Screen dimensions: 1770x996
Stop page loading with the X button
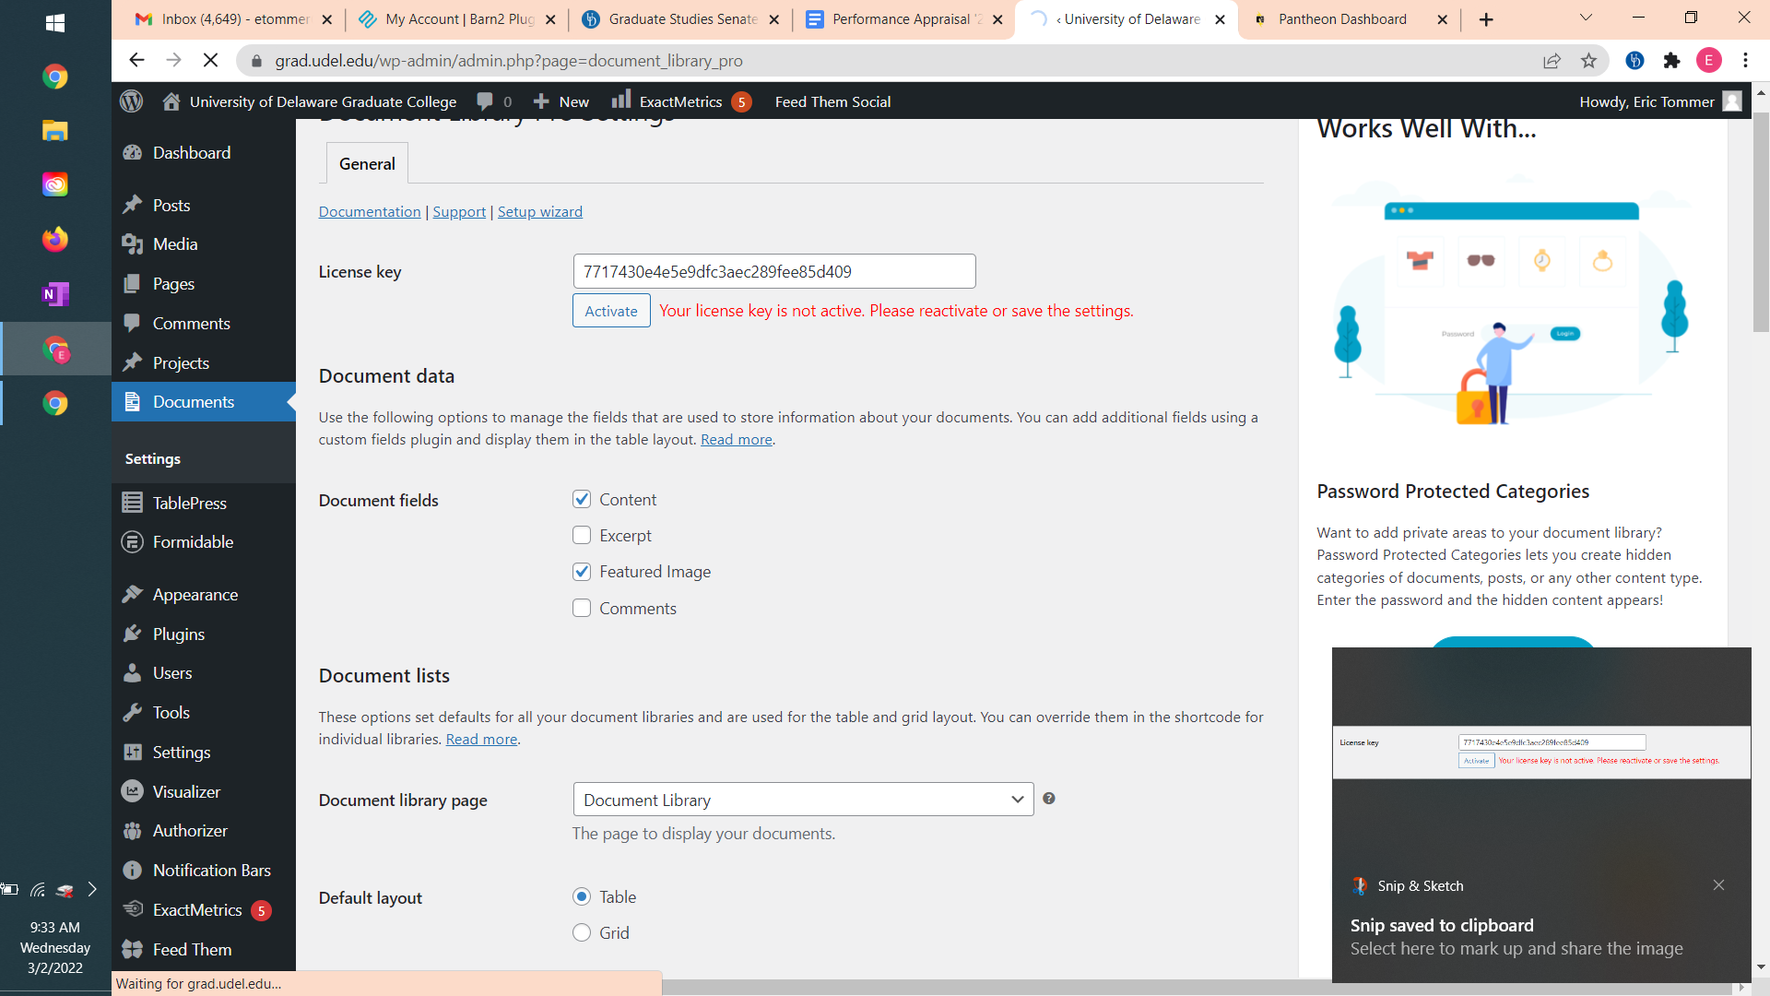point(210,61)
